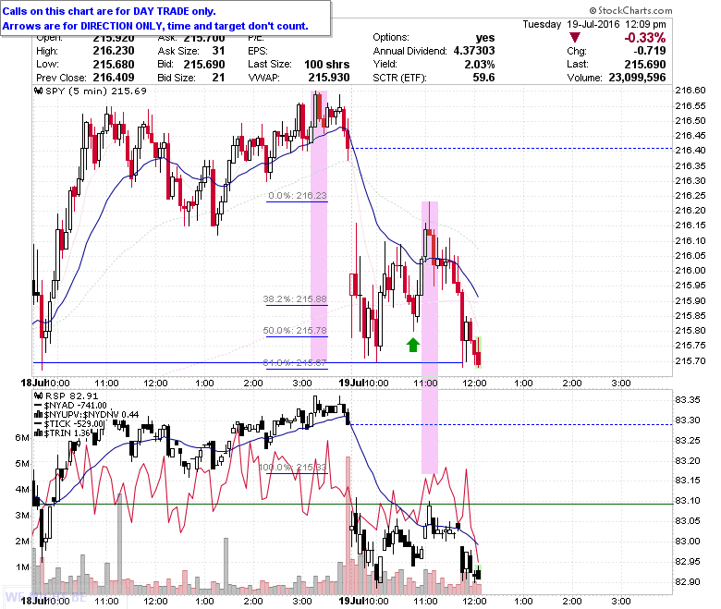This screenshot has width=721, height=609.
Task: Click the 6M volume axis label
Action: point(22,437)
